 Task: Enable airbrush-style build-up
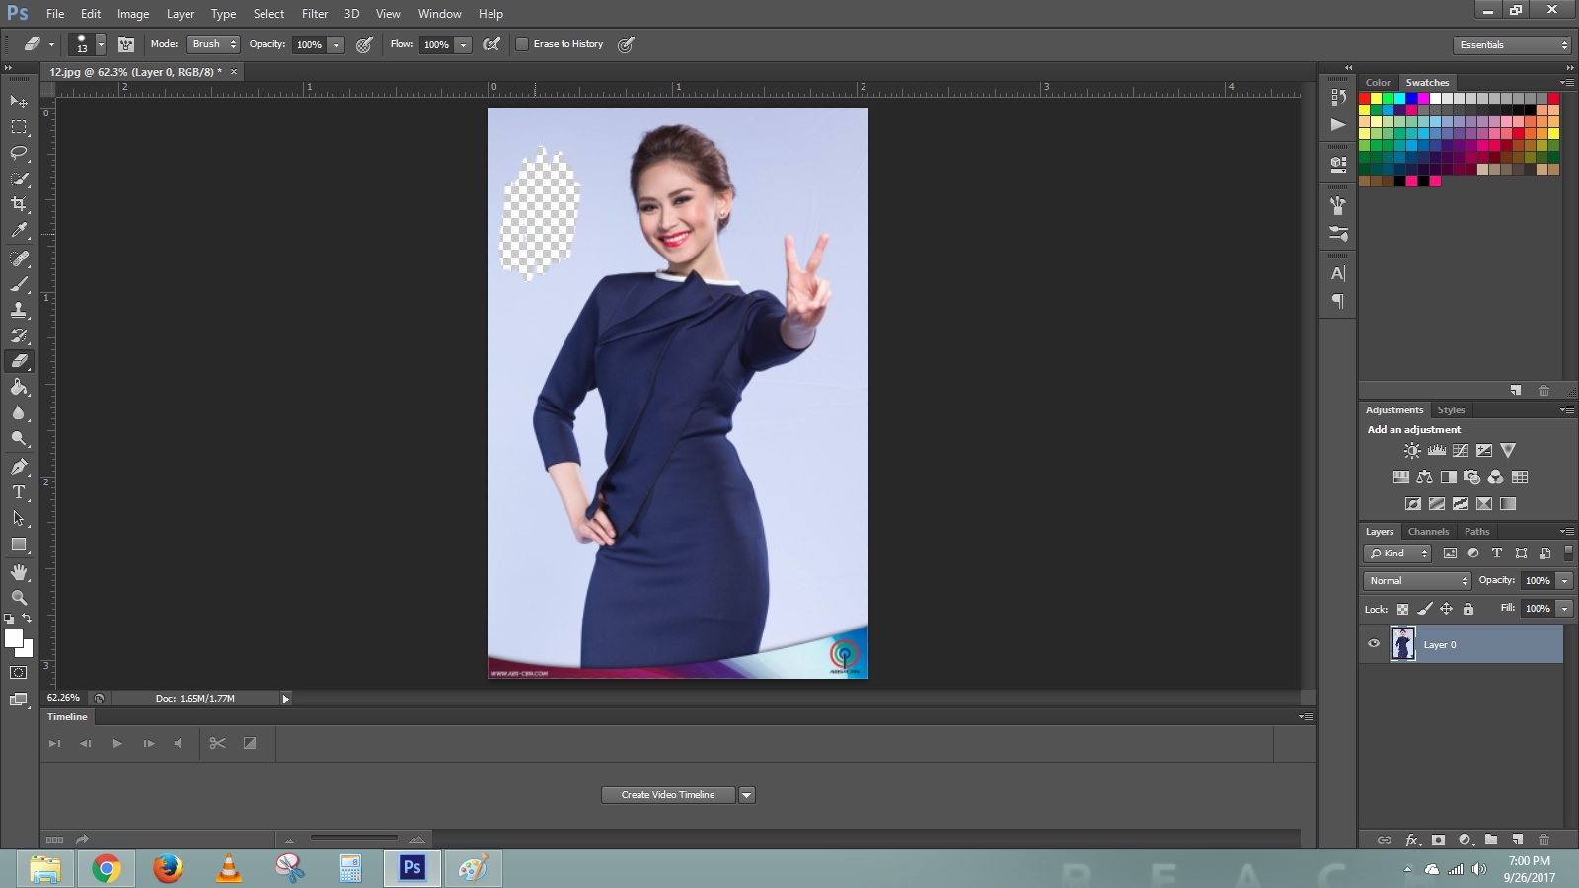(491, 44)
